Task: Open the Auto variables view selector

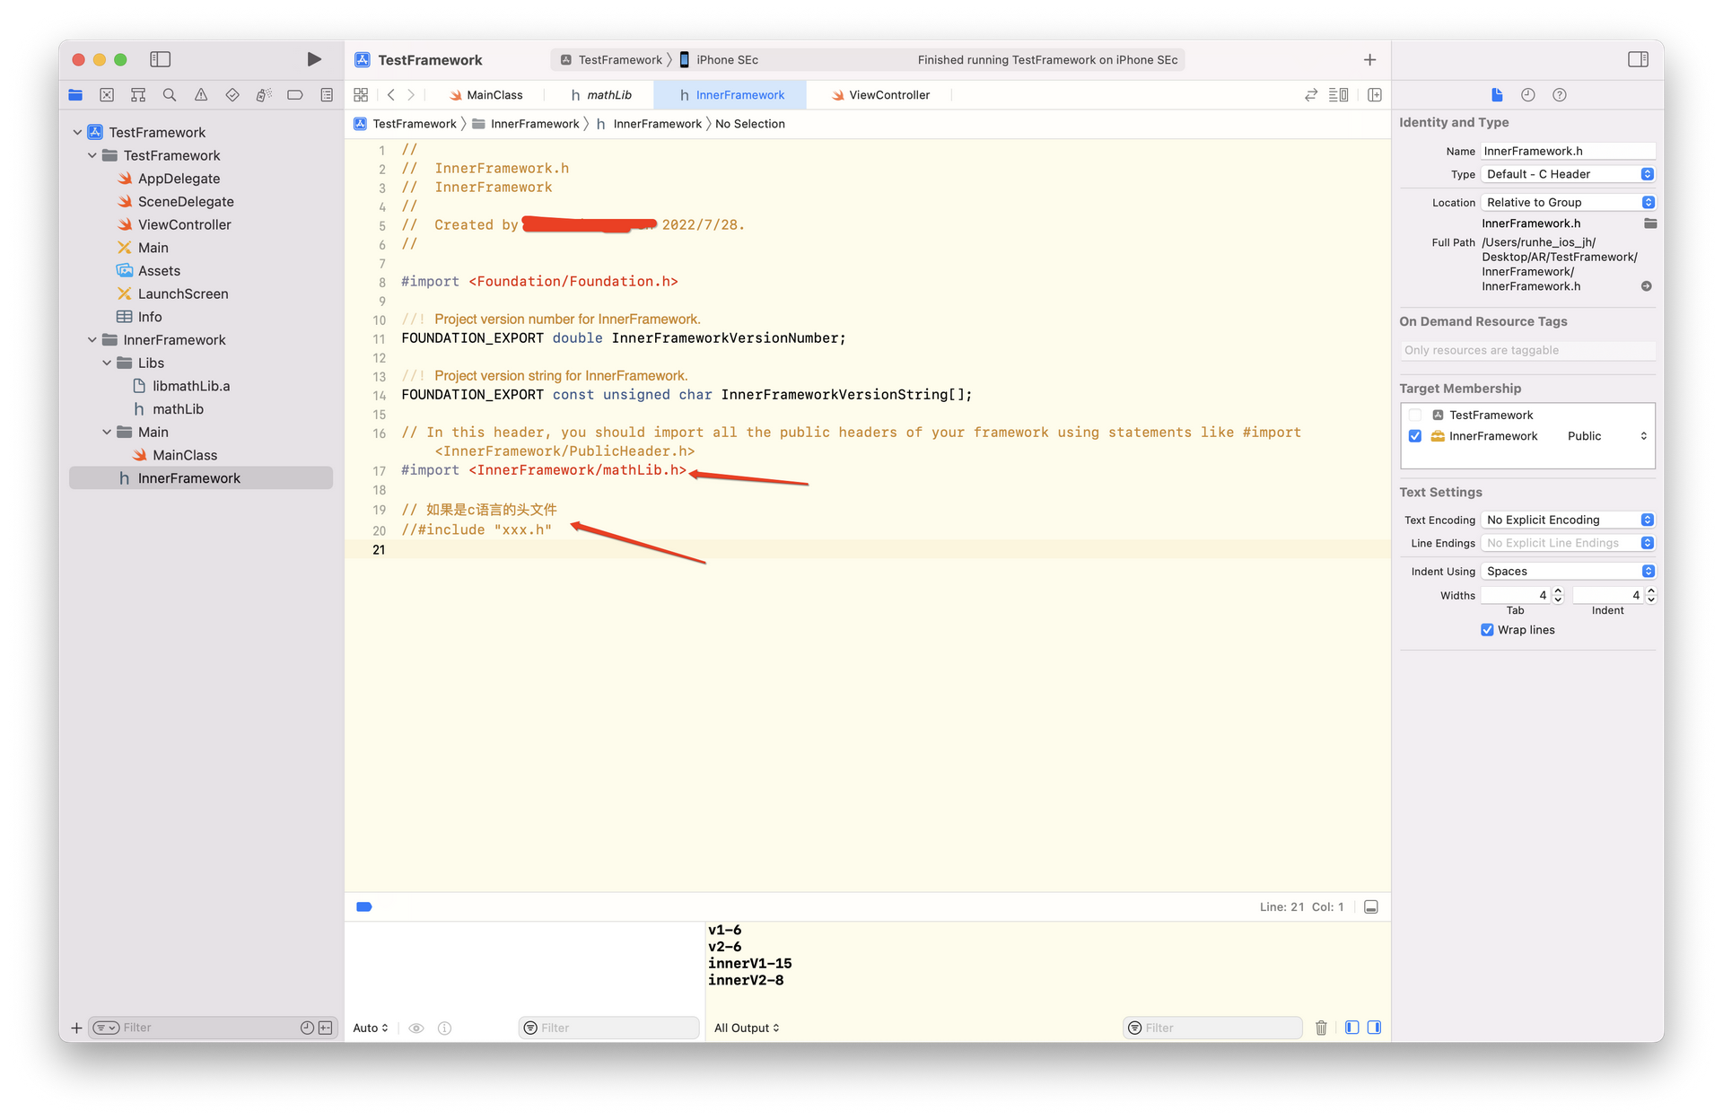Action: (371, 1028)
